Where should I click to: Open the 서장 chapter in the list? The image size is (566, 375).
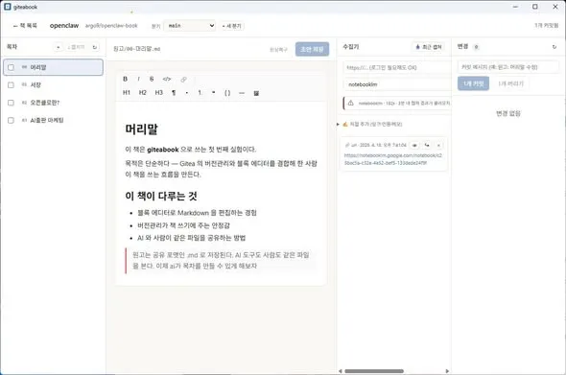tap(53, 85)
